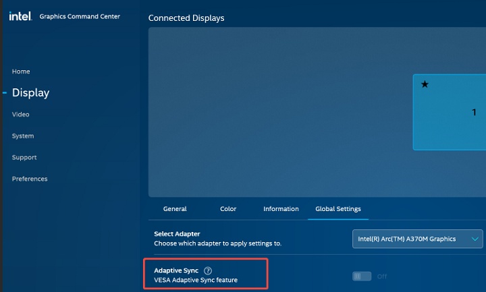This screenshot has height=292, width=486.
Task: Click the Adaptive Sync label
Action: [176, 270]
